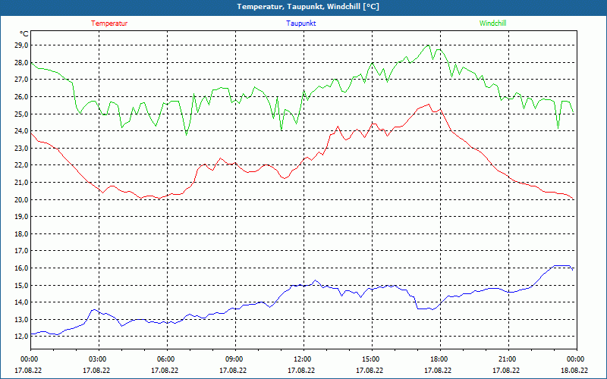
Task: Click the 15:00 time label
Action: point(370,359)
